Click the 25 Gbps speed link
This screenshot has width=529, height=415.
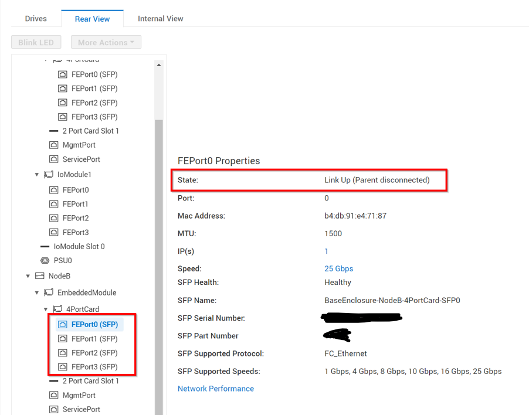point(338,268)
